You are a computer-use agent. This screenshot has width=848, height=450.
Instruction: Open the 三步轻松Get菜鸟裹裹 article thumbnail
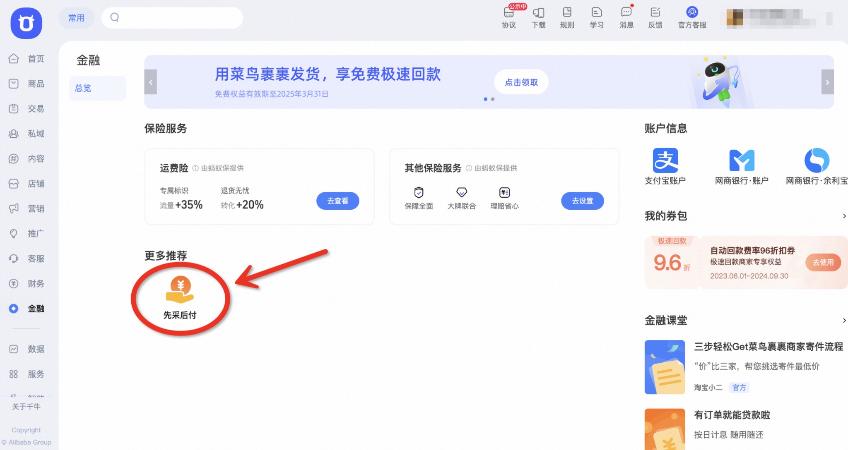[665, 367]
